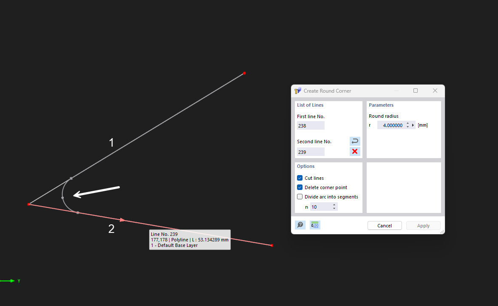Decrease round radius with down spinner arrow

coord(407,126)
